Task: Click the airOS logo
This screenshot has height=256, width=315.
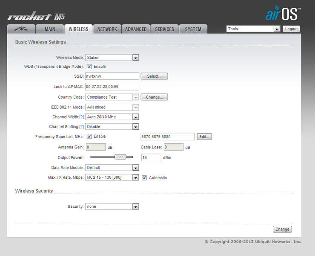Action: point(283,13)
